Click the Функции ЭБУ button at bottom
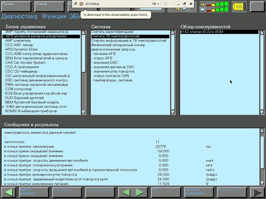 pyautogui.click(x=232, y=192)
